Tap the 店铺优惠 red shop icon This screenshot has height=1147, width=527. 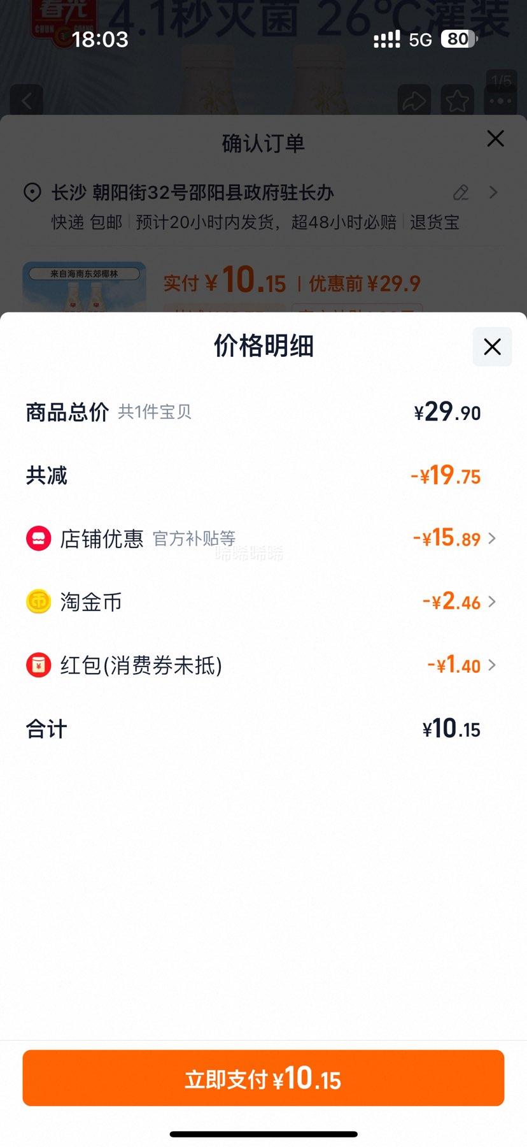[38, 538]
